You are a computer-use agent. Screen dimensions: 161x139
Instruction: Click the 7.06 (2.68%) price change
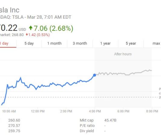(53, 28)
